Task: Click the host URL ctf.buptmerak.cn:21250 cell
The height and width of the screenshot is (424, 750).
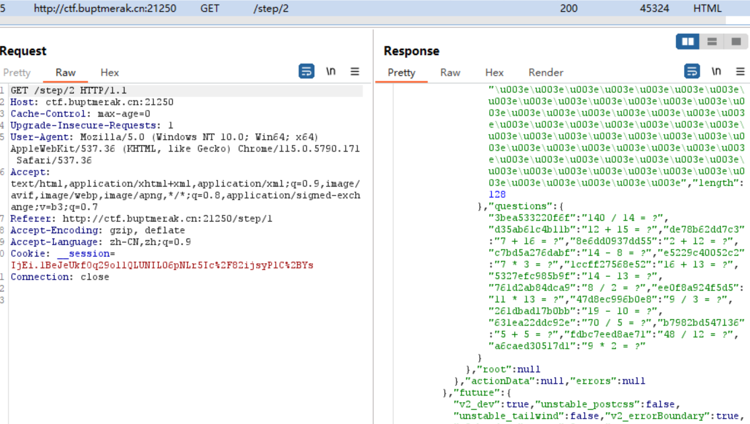Action: click(x=105, y=8)
